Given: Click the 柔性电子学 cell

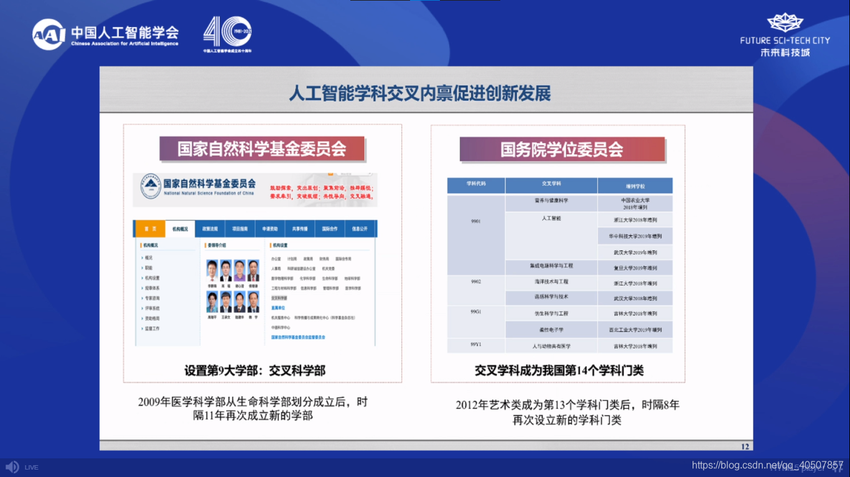Looking at the screenshot, I should tap(551, 330).
